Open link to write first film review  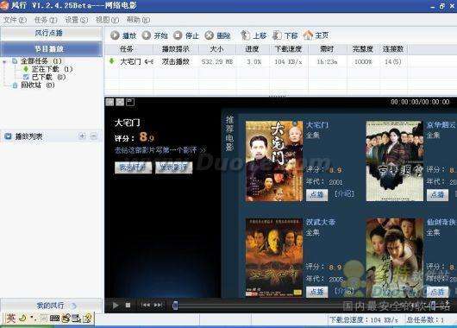pos(160,150)
